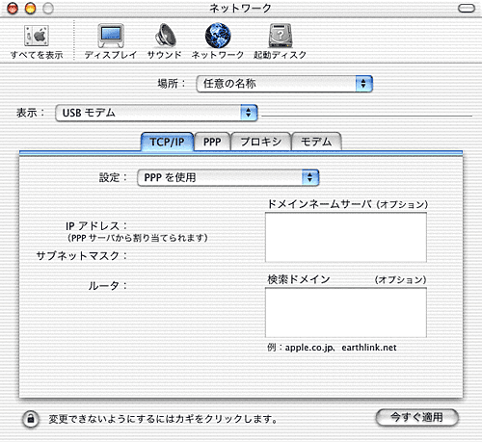Click inside the 検索ドメイン text box
Viewport: 482px width, 442px height.
[x=346, y=312]
